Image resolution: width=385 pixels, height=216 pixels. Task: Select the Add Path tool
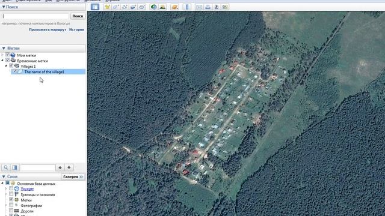[125, 7]
